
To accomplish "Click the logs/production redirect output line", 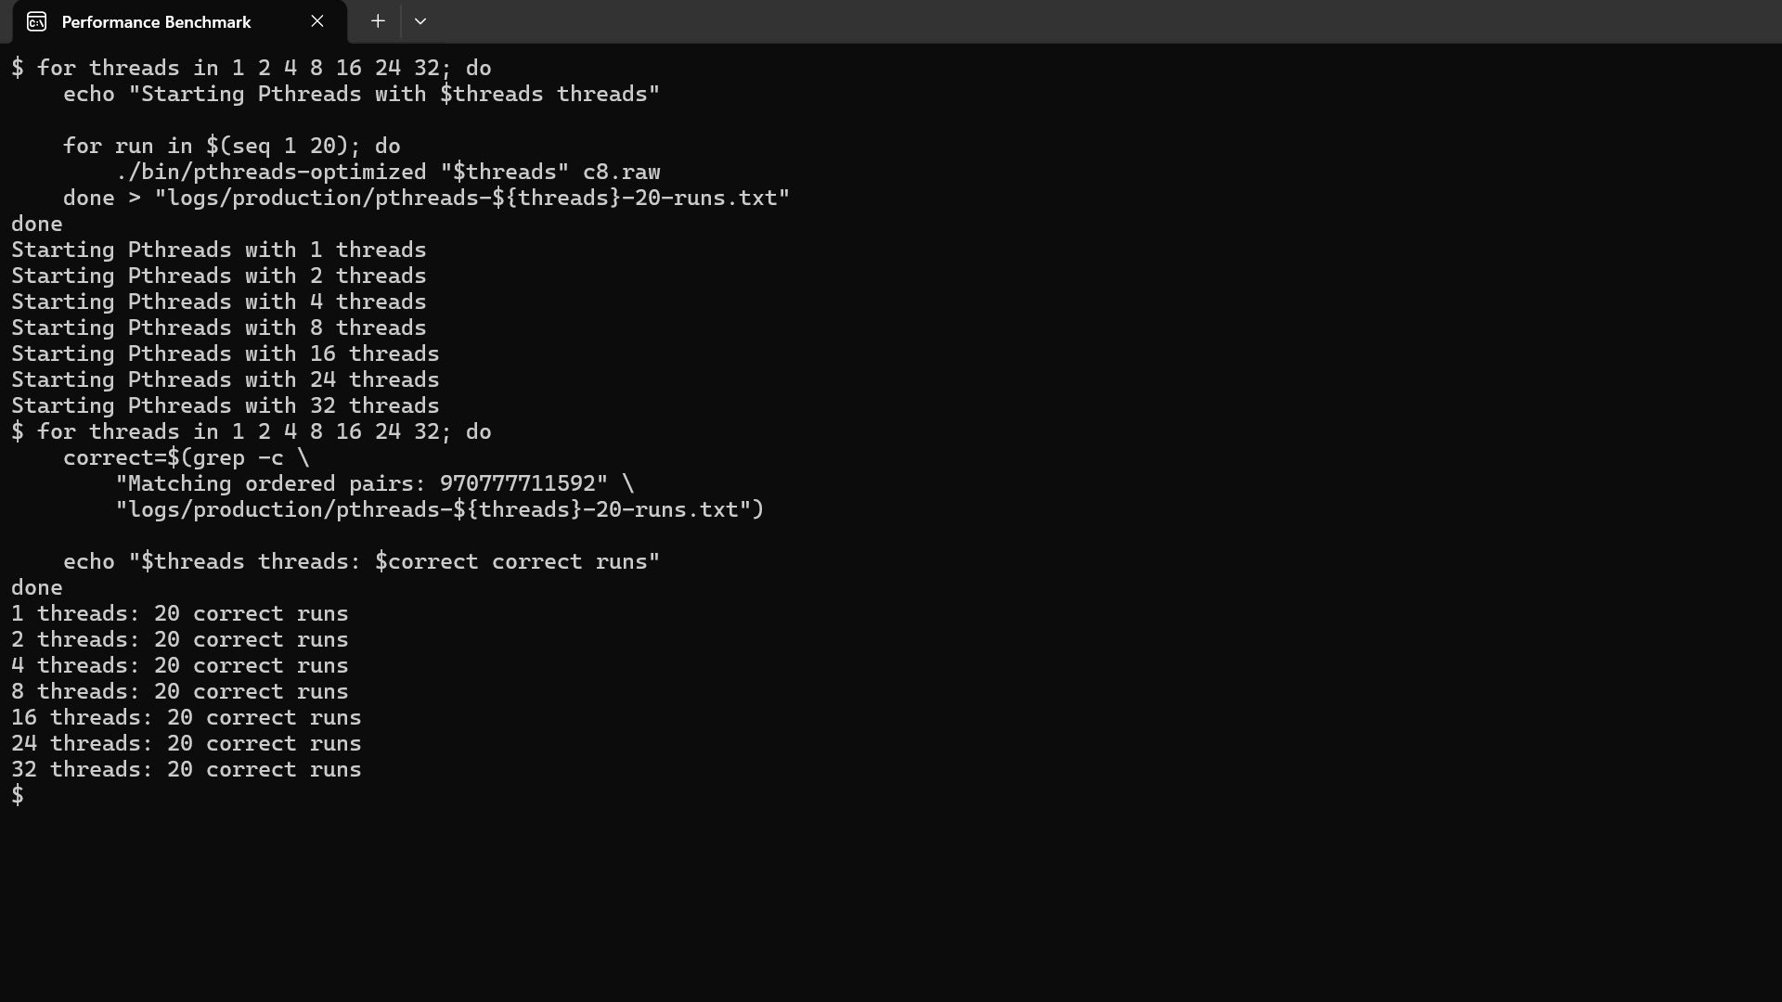I will point(427,199).
